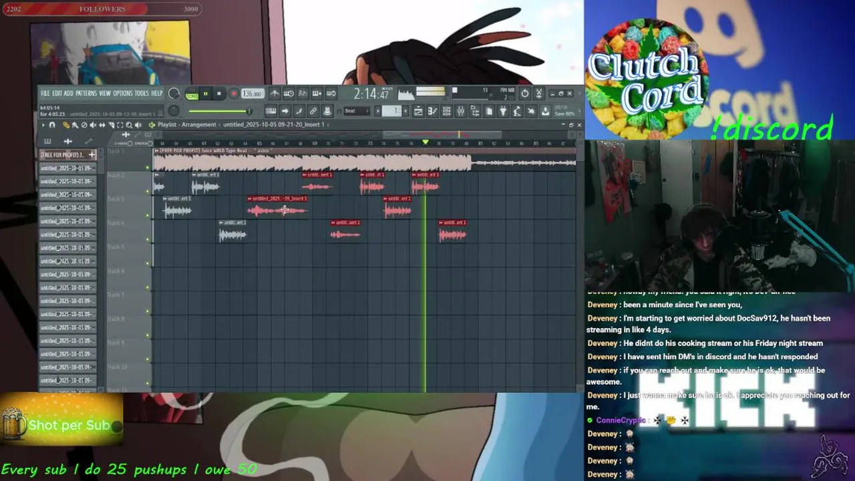855x481 pixels.
Task: Click the CPU power icon in the toolbar
Action: tap(524, 94)
